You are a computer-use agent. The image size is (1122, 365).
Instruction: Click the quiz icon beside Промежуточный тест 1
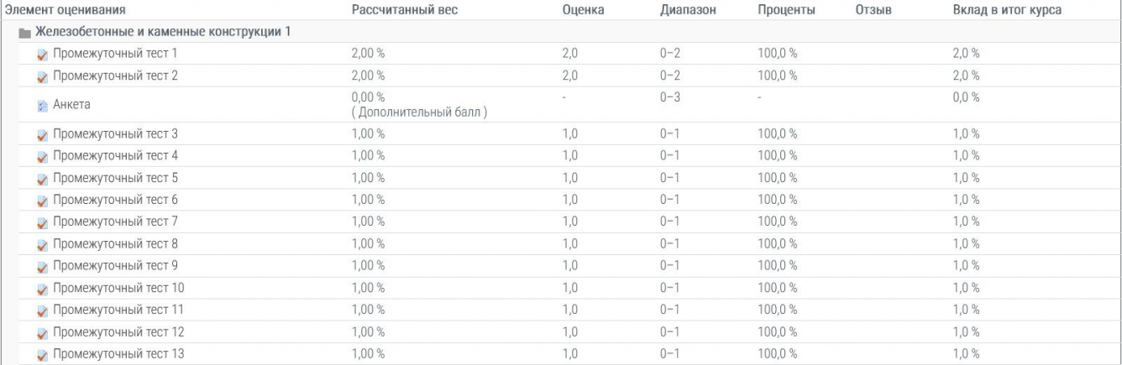(43, 55)
